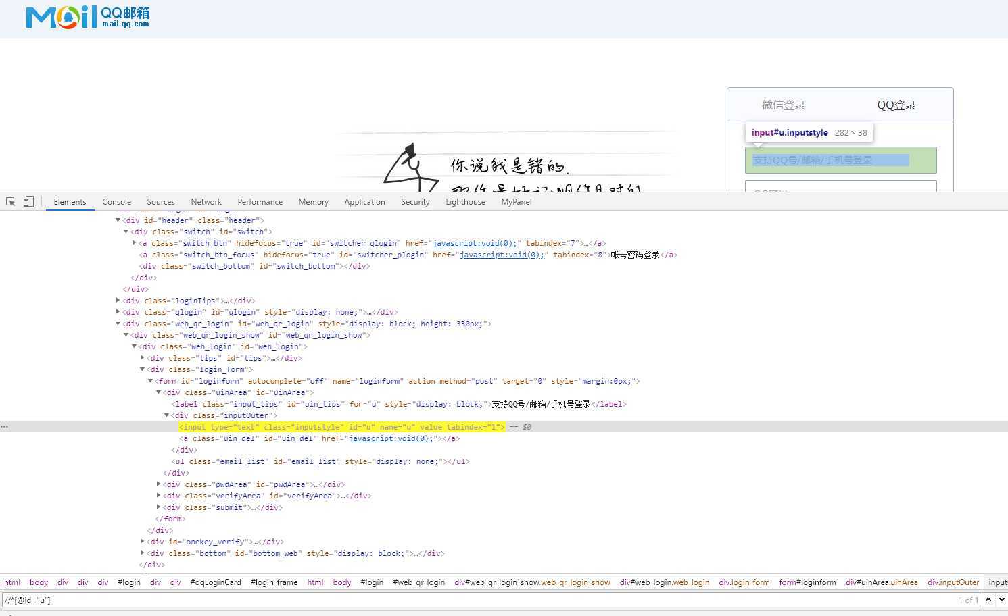
Task: Click the div.inputOuter breadcrumb
Action: 953,582
